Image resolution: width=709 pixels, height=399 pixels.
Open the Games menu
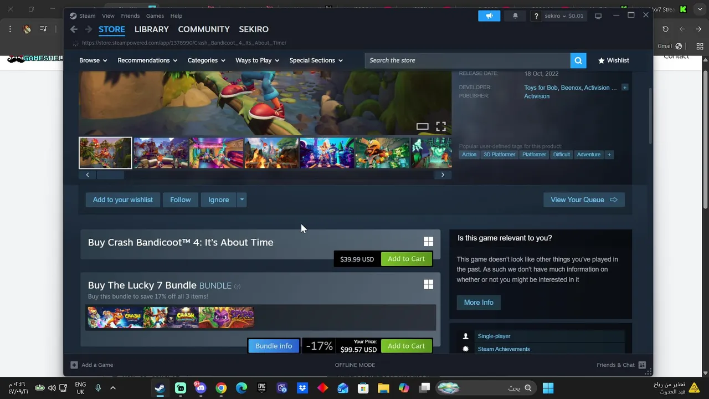(155, 16)
